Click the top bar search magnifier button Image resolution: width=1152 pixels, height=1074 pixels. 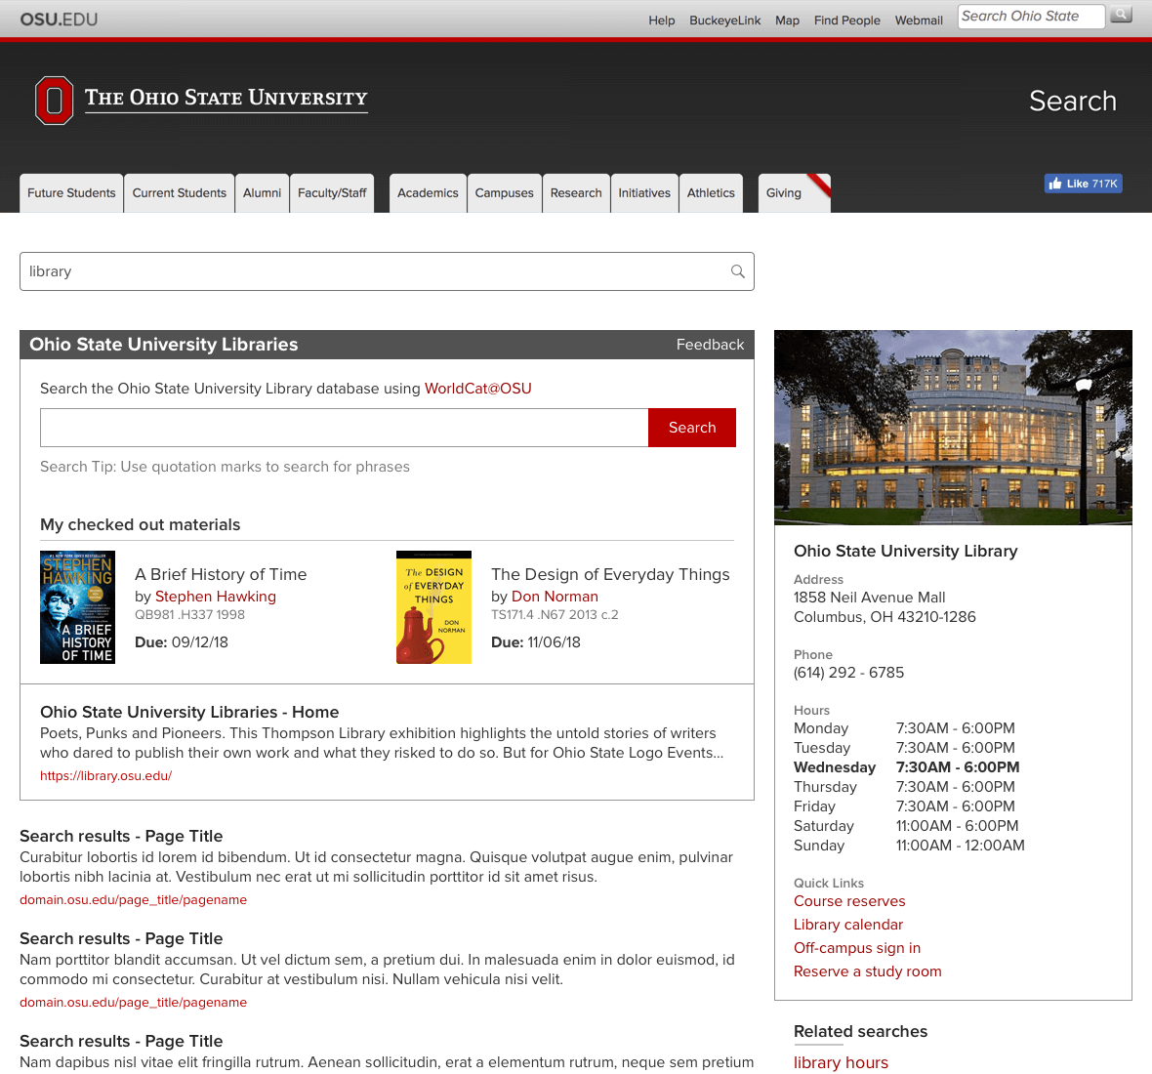[1121, 16]
